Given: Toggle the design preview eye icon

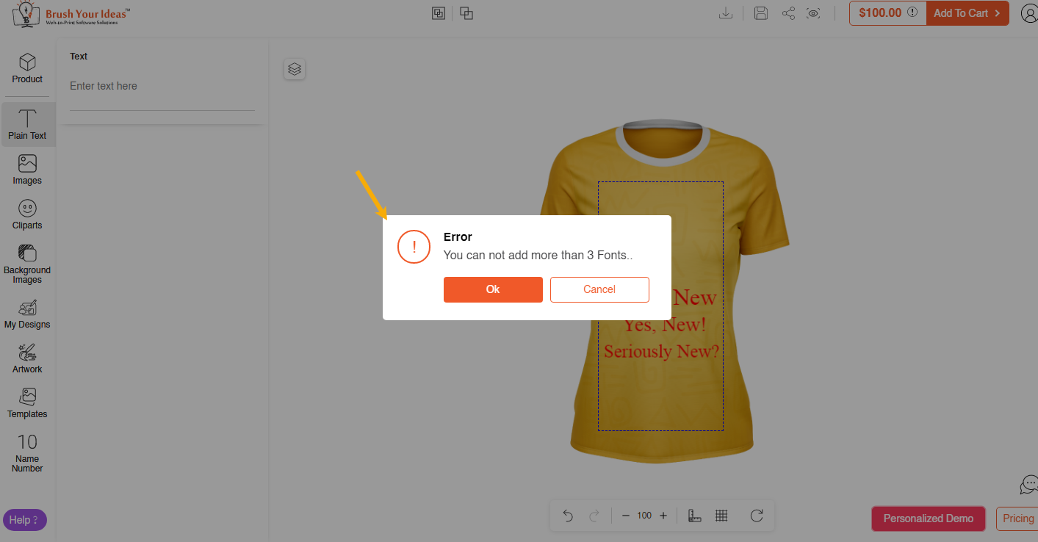Looking at the screenshot, I should pos(813,12).
